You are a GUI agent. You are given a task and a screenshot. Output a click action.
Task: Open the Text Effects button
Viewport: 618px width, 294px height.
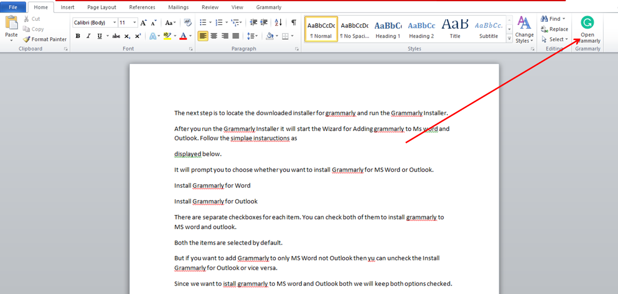(x=153, y=36)
